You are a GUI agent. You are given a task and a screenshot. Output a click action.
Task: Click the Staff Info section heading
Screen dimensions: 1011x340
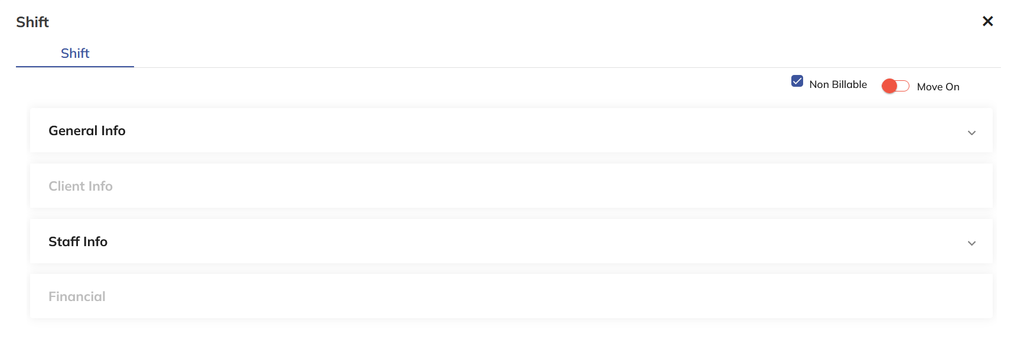click(x=78, y=241)
